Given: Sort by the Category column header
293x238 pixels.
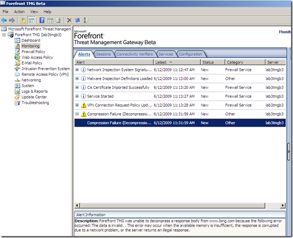Looking at the screenshot, I should click(245, 62).
